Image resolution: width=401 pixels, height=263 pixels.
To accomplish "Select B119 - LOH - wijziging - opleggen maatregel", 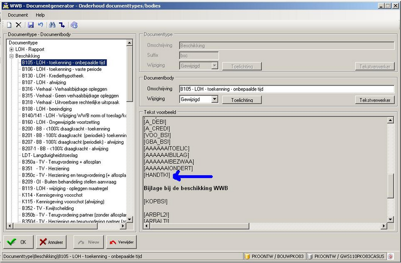I will pos(65,189).
